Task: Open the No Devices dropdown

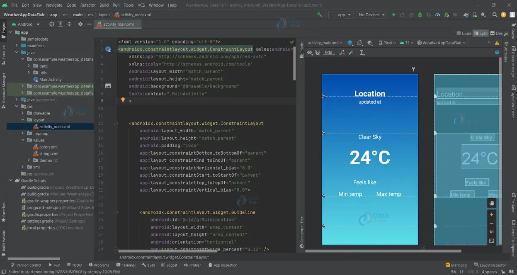Action: coord(371,15)
